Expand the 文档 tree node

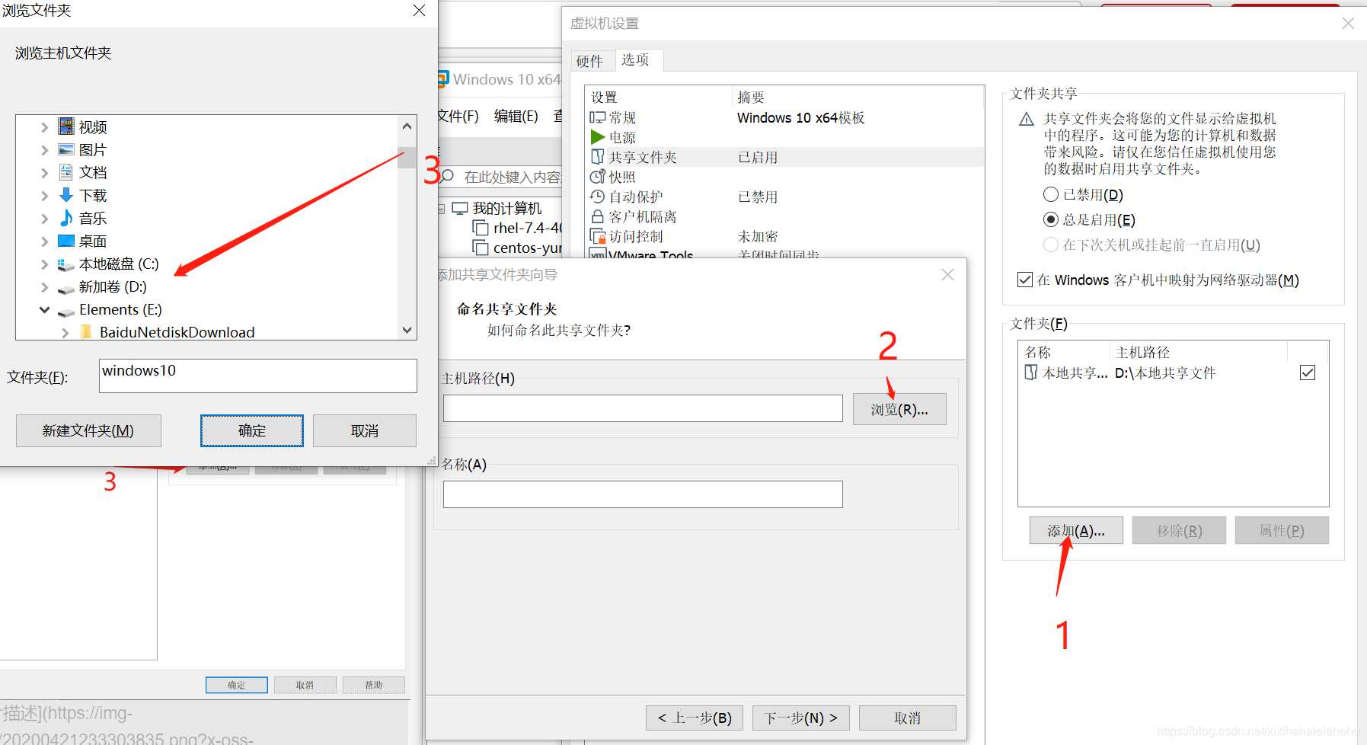(x=44, y=173)
